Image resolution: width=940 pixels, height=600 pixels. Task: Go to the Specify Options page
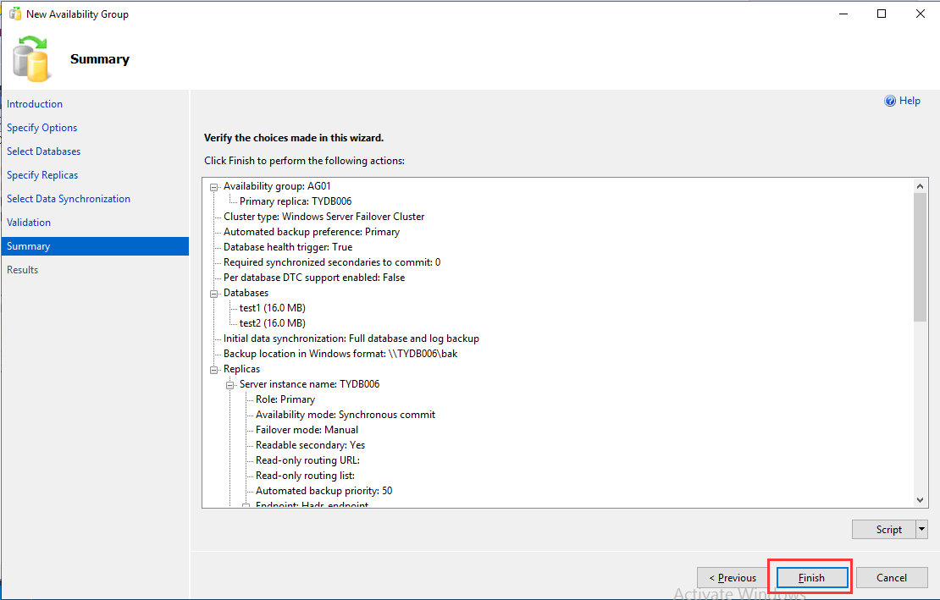pyautogui.click(x=42, y=128)
